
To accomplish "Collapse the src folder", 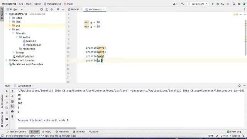I will click(x=10, y=29).
